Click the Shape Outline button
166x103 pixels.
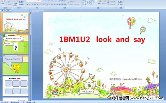[x=111, y=2]
